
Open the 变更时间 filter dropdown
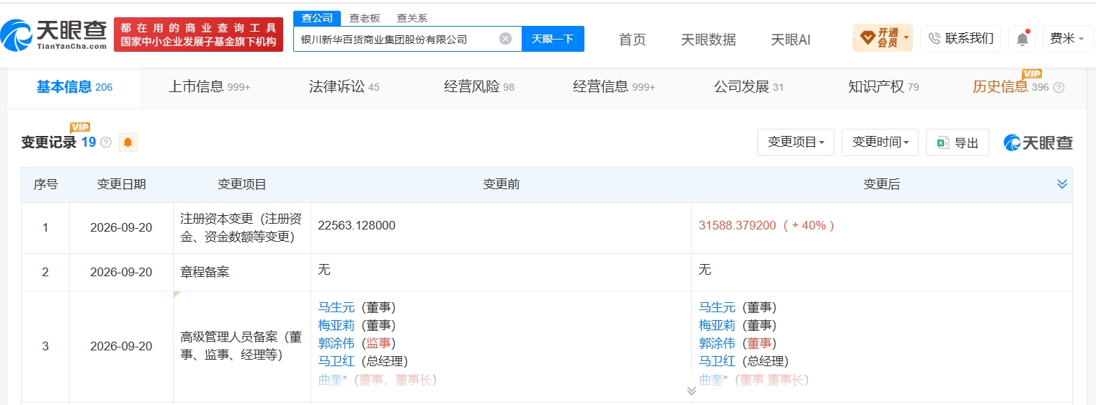[x=880, y=142]
